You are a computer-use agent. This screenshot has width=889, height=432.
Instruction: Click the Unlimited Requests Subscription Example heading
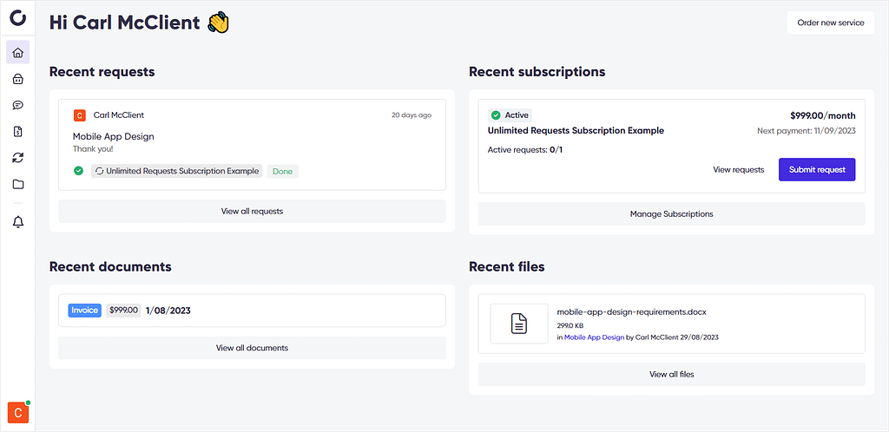tap(576, 131)
